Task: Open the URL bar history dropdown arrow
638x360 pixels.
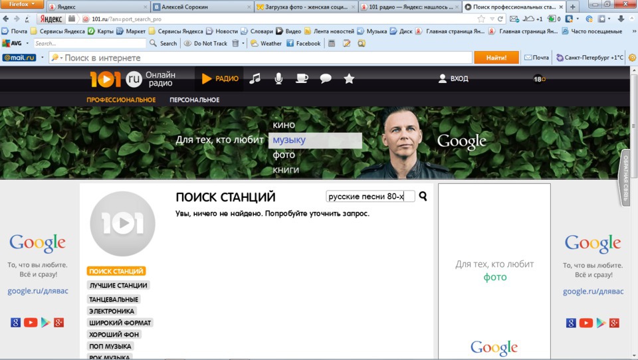Action: coord(492,19)
